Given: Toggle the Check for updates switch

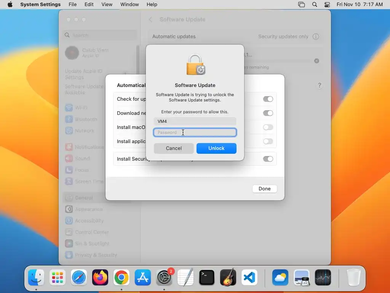Looking at the screenshot, I should 268,99.
